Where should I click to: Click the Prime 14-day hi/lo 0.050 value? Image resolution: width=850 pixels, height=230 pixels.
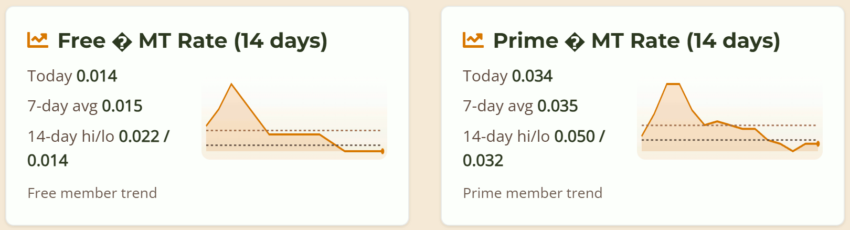(x=575, y=137)
